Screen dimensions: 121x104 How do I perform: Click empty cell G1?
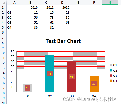pos(110,7)
